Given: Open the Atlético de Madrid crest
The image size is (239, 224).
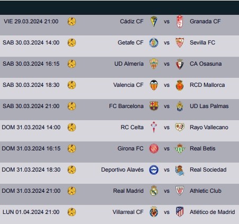Looking at the screenshot, I should point(180,212).
